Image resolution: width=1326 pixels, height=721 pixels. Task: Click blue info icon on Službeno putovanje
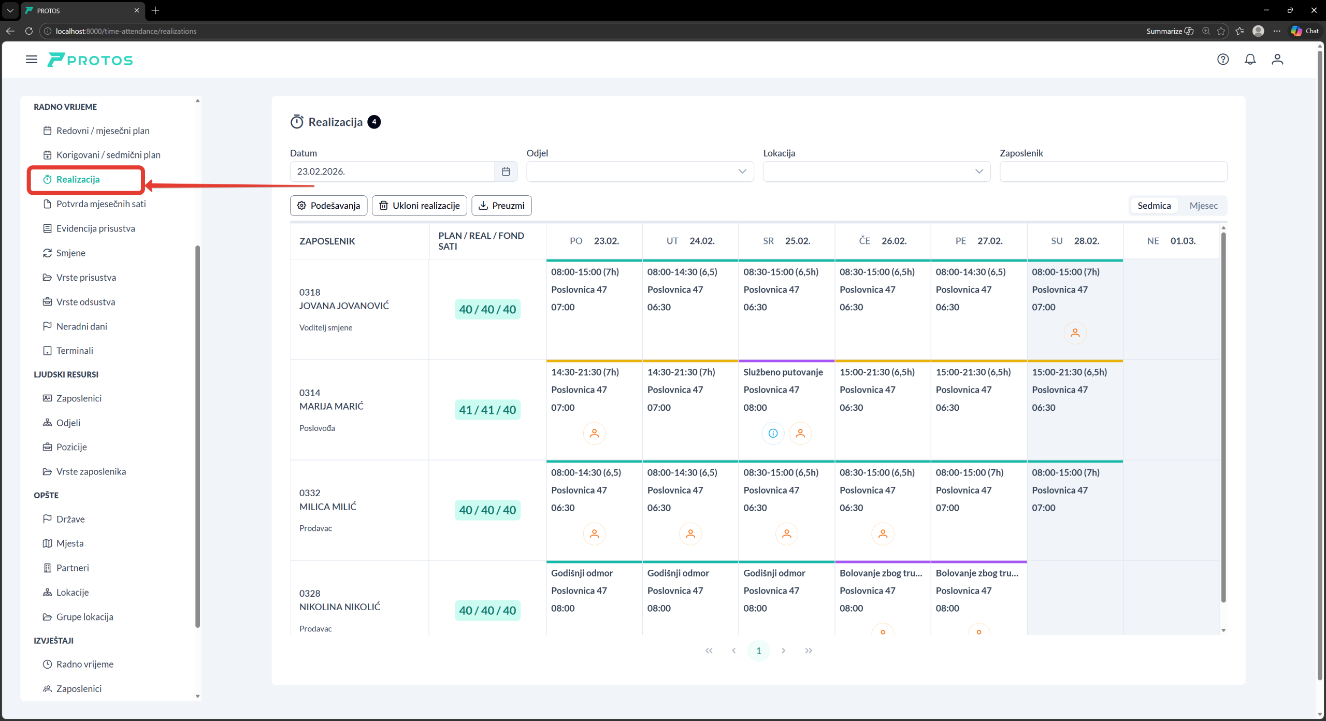pos(772,434)
